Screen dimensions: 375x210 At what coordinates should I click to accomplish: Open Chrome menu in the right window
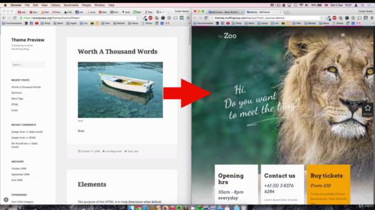coord(372,18)
